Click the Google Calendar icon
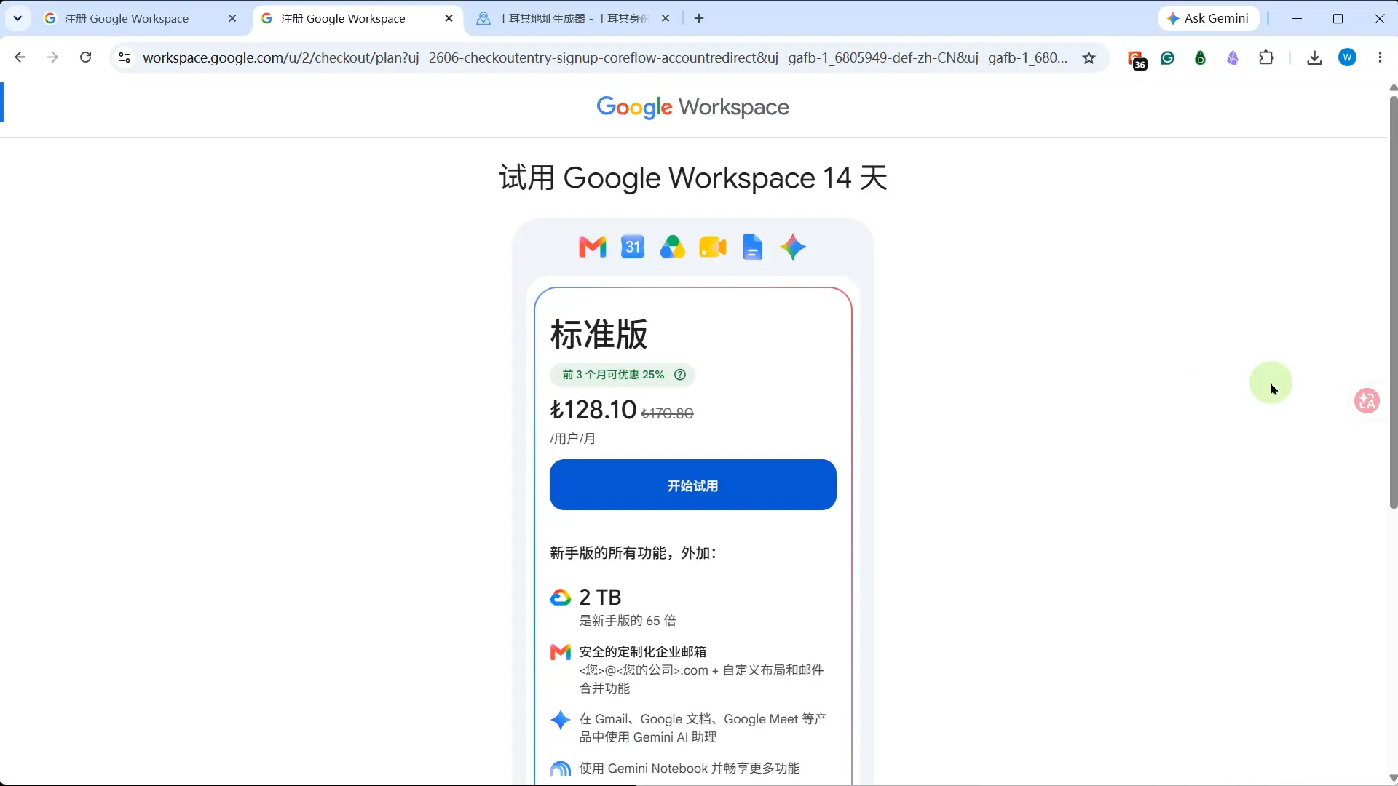The image size is (1398, 786). pos(633,247)
